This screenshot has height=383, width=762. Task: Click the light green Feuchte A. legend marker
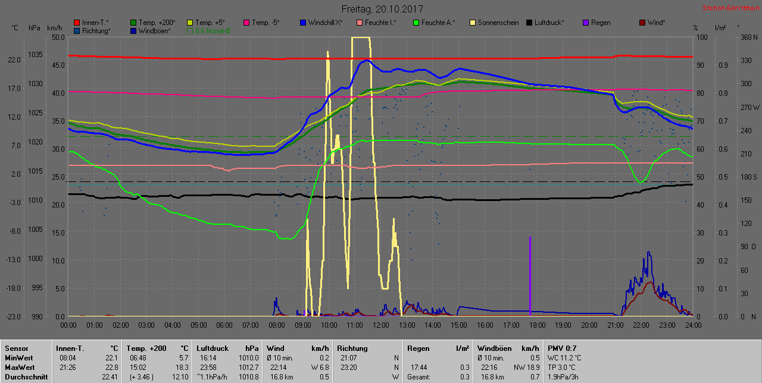416,23
